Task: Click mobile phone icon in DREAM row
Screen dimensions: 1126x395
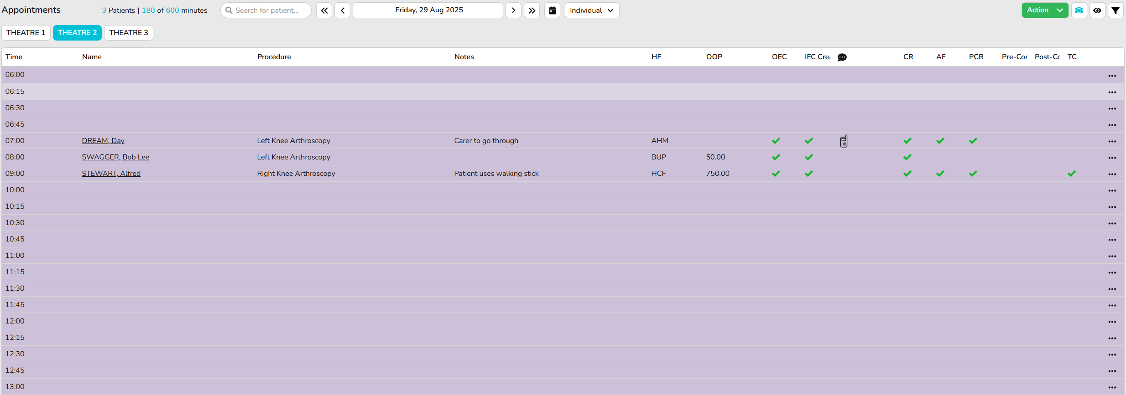Action: pyautogui.click(x=844, y=141)
